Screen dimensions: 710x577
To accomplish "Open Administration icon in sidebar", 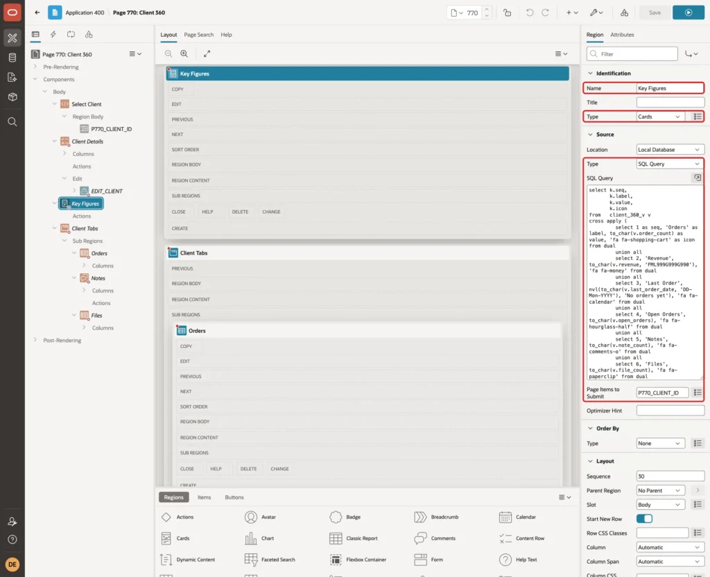I will [12, 522].
